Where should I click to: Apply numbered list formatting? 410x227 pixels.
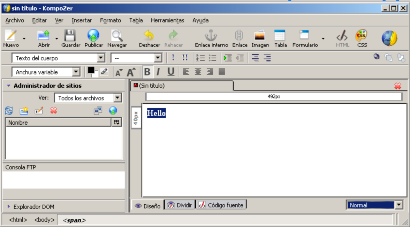coord(200,58)
